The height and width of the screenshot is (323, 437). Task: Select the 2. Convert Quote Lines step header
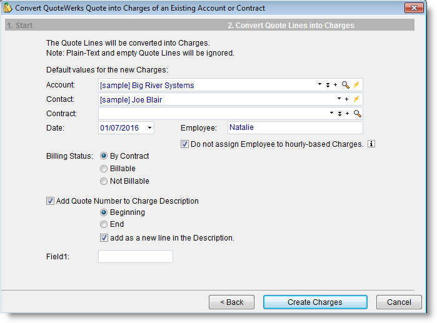pyautogui.click(x=290, y=26)
